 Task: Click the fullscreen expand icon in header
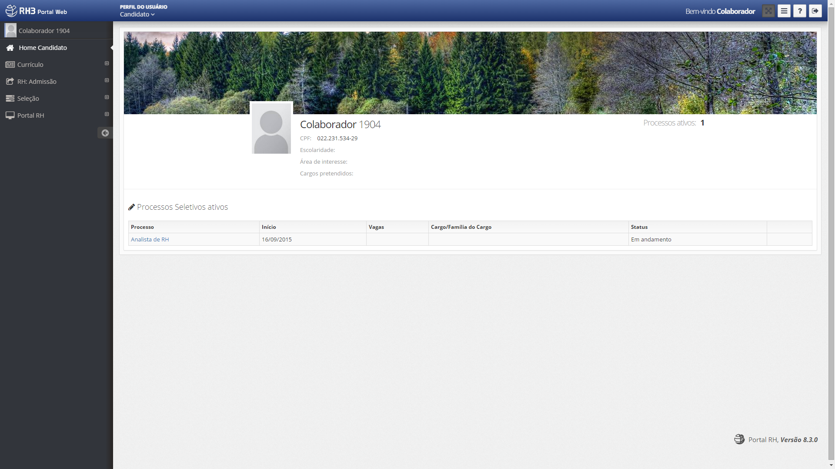tap(768, 11)
